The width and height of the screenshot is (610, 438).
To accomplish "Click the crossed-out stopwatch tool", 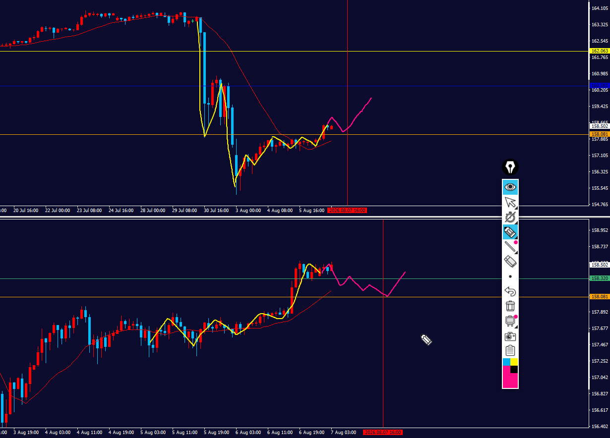I will 510,217.
